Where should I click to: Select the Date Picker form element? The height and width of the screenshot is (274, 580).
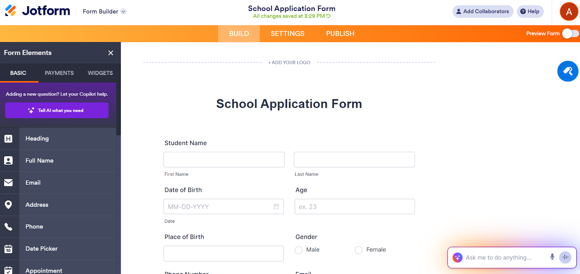41,249
